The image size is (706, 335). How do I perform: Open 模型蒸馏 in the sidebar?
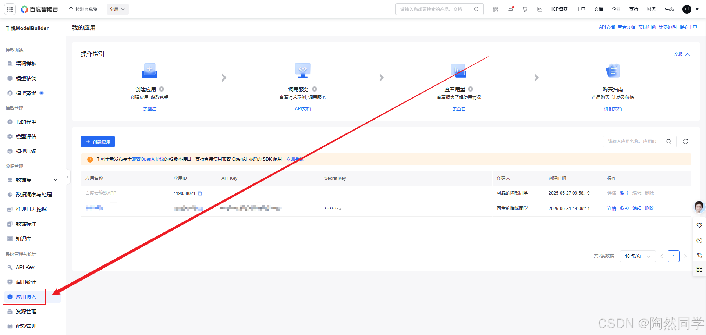26,93
